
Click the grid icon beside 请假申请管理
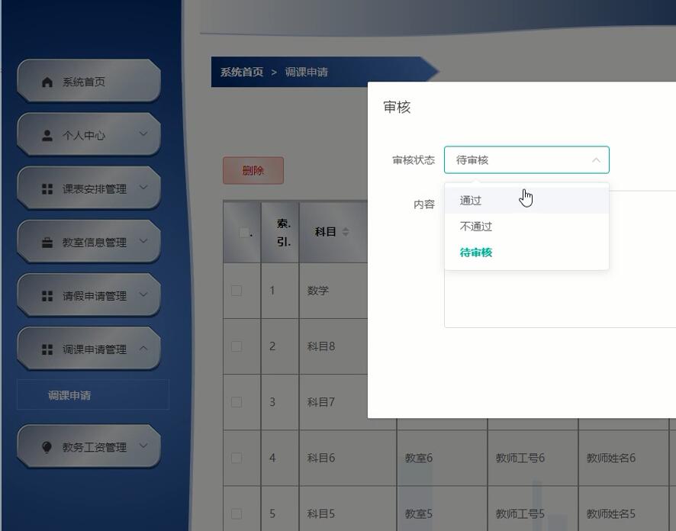47,296
